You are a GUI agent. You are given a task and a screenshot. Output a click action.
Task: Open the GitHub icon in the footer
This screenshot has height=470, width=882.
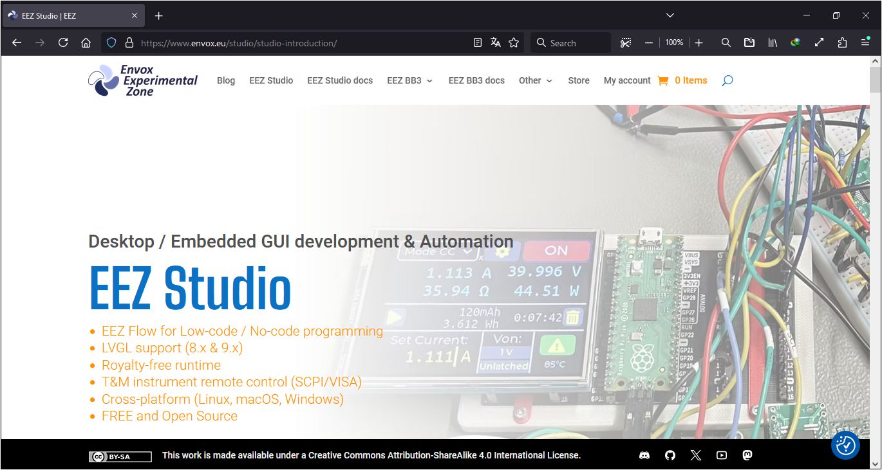coord(670,455)
